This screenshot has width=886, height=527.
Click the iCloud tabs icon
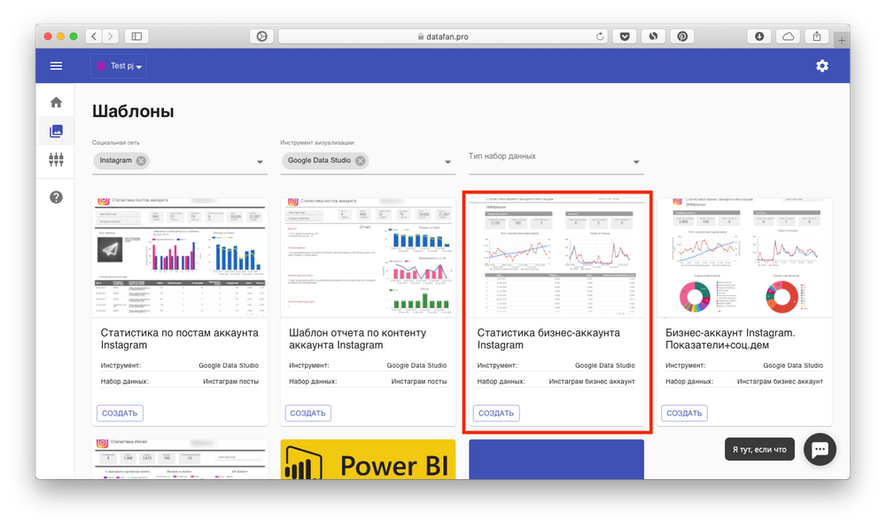(788, 36)
